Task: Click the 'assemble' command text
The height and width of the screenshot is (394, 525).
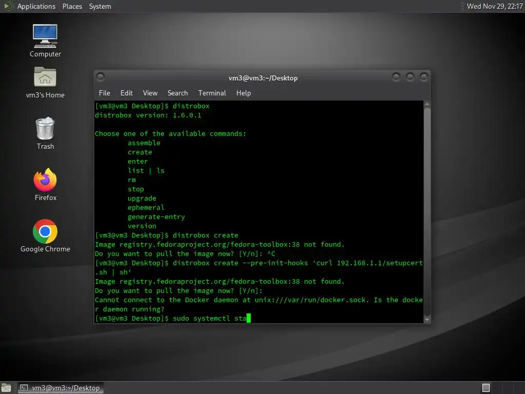Action: tap(144, 143)
